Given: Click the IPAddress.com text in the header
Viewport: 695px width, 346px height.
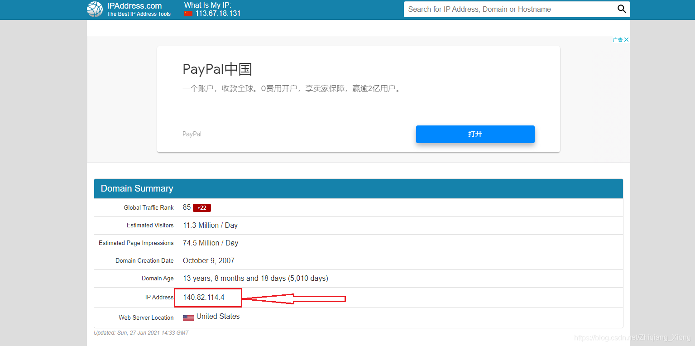Looking at the screenshot, I should coord(134,6).
